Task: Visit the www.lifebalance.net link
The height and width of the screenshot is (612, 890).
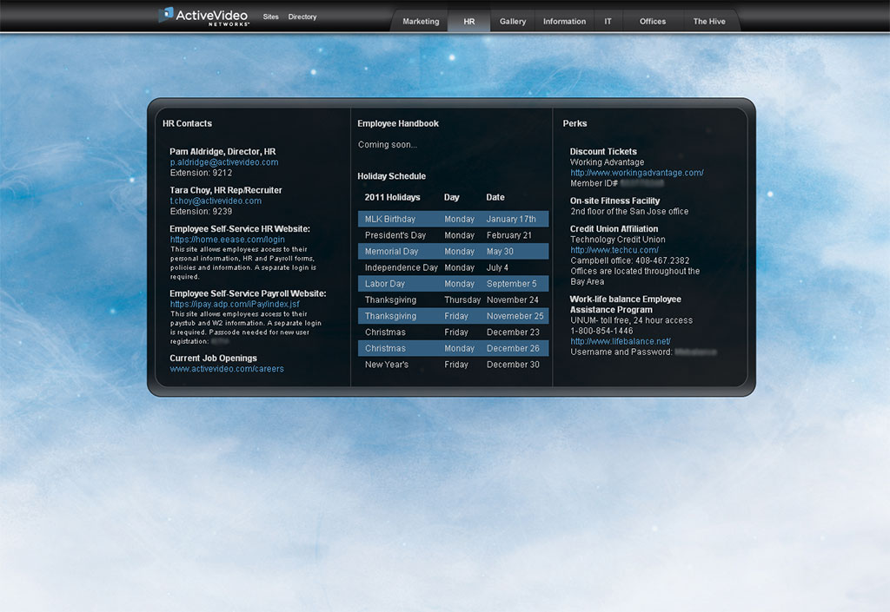Action: click(x=621, y=341)
